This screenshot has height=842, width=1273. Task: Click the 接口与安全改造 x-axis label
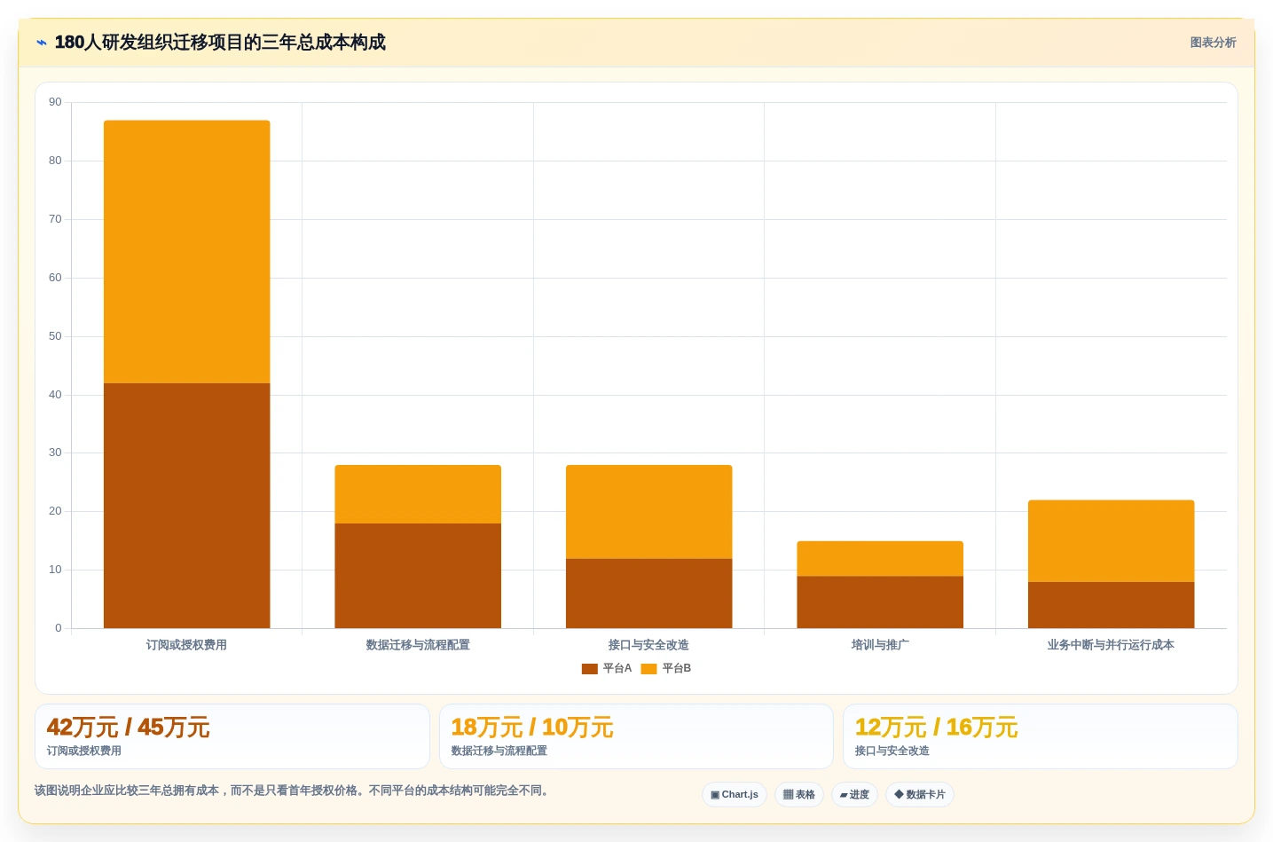tap(649, 645)
